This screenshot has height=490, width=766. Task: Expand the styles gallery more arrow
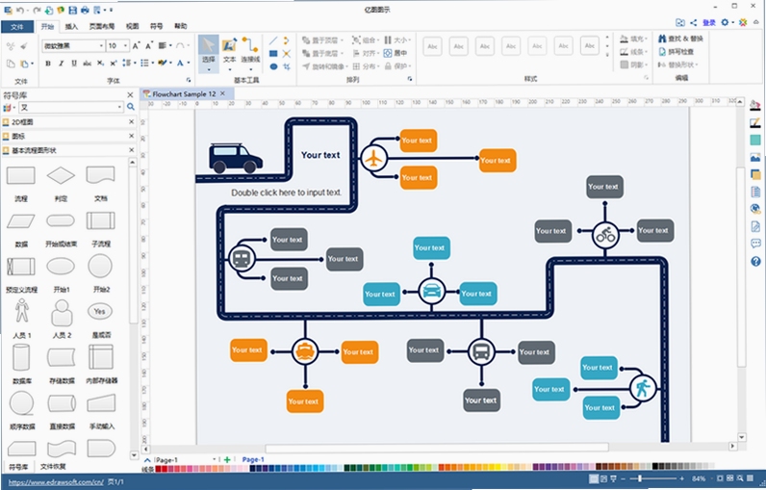point(608,55)
